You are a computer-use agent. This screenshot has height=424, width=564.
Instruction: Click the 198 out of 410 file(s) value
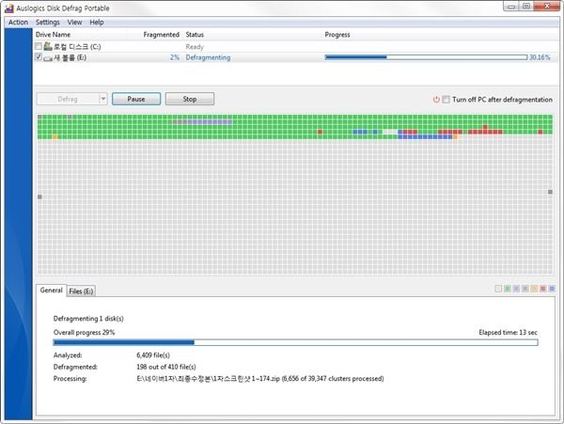(166, 367)
